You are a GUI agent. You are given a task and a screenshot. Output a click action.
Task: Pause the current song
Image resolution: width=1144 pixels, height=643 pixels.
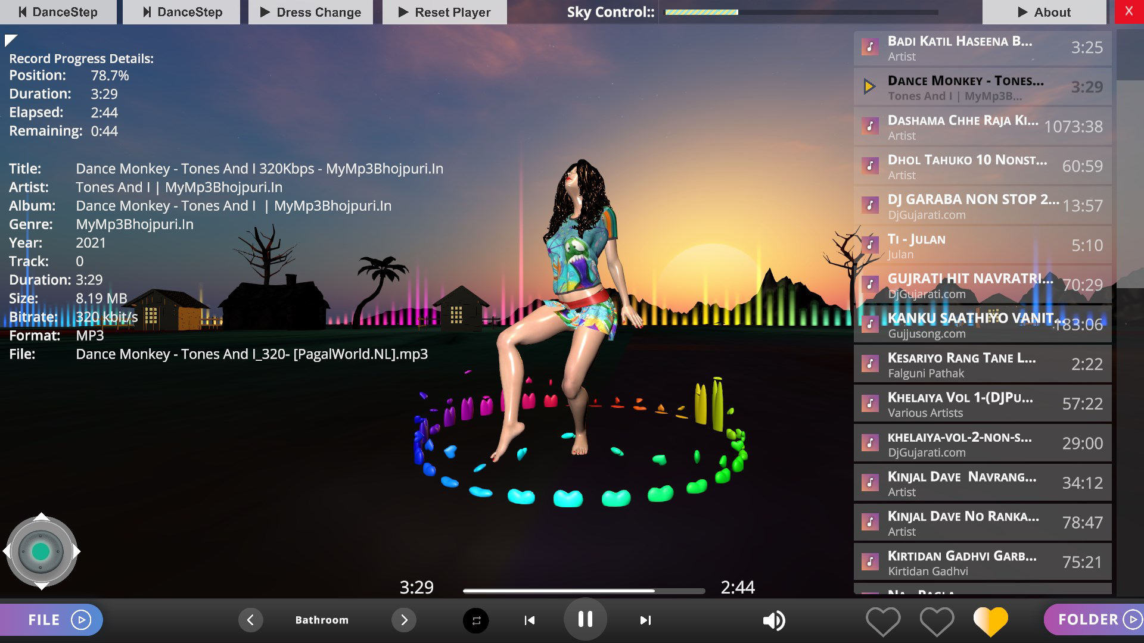click(x=585, y=619)
